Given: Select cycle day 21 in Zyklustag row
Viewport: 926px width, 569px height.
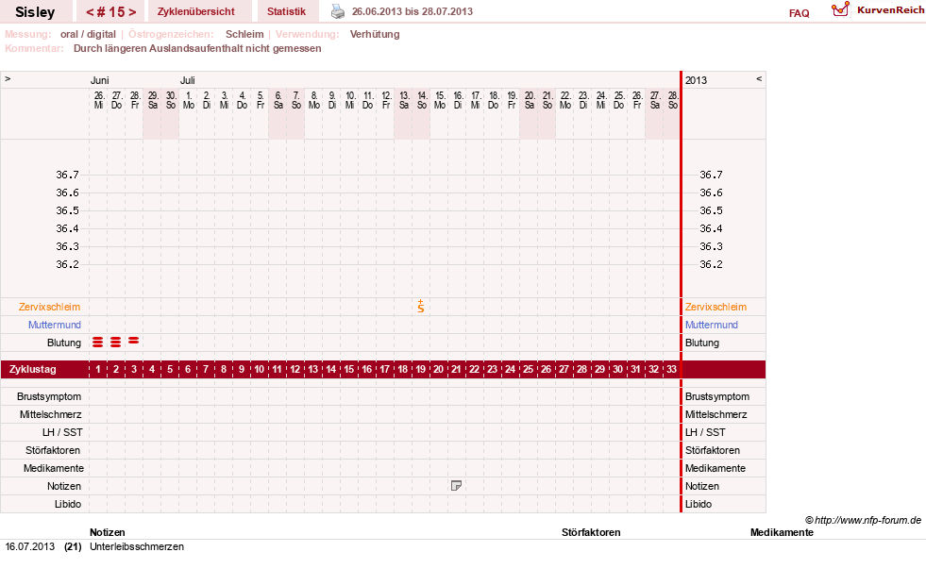Looking at the screenshot, I should click(x=456, y=370).
